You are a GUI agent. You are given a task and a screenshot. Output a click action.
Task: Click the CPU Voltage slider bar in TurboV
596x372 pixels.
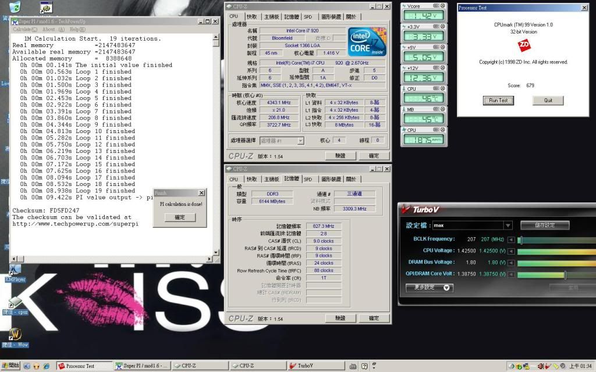coord(556,252)
